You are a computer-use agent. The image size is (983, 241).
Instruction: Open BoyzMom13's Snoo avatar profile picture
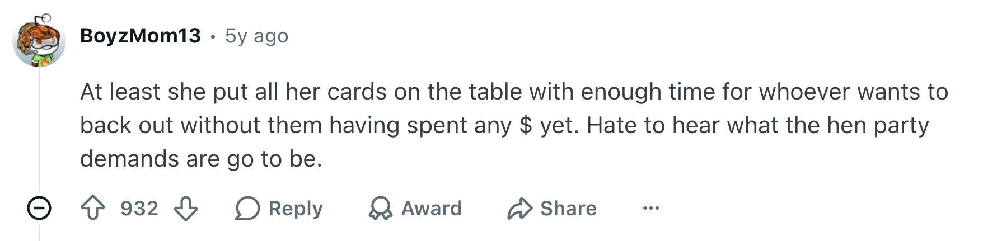pos(39,40)
